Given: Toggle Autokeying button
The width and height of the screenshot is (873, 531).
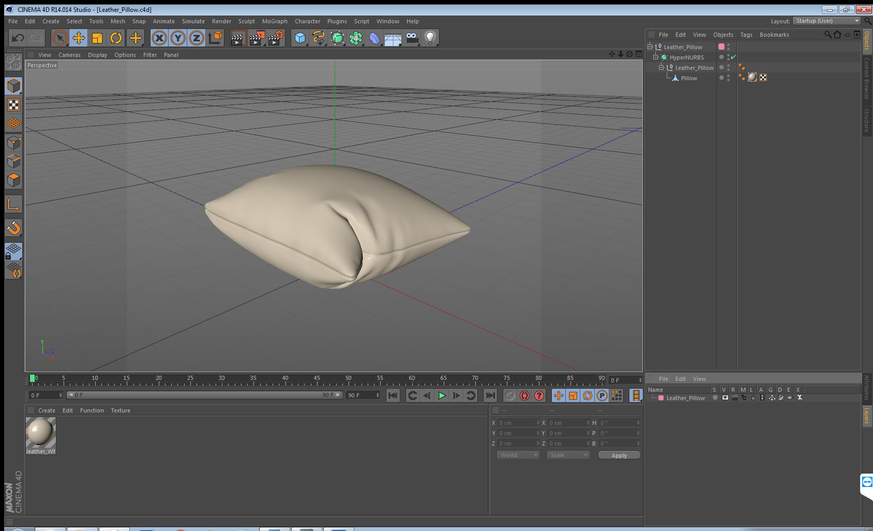Looking at the screenshot, I should (524, 395).
